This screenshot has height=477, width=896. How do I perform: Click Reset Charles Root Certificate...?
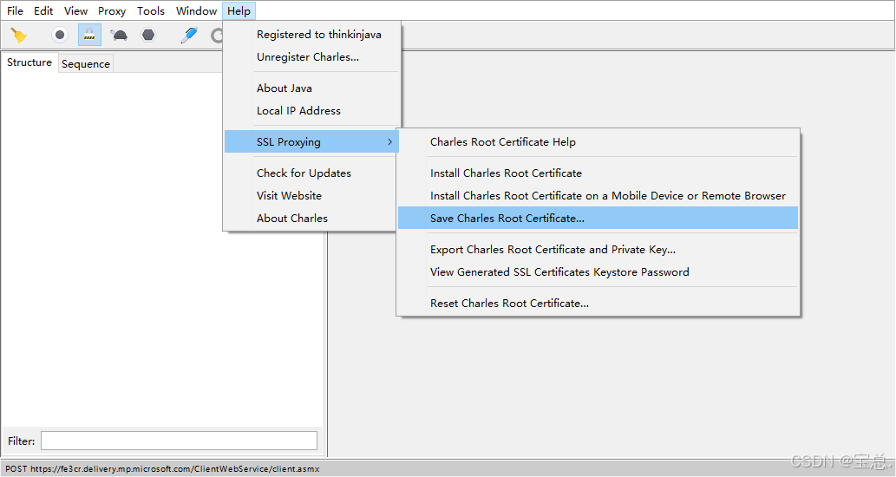tap(598, 304)
